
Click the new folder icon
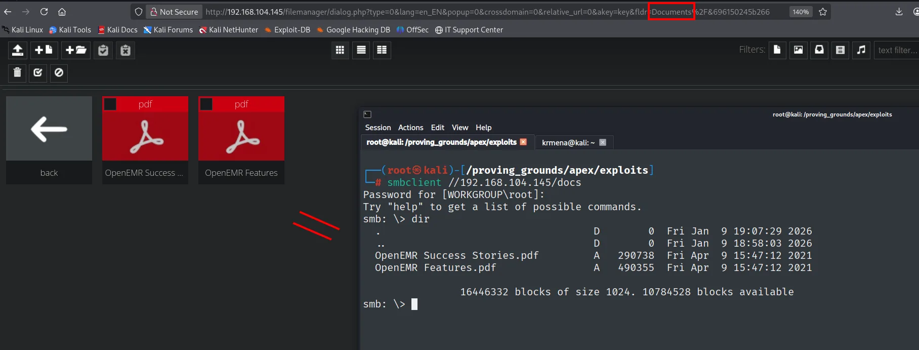tap(76, 50)
